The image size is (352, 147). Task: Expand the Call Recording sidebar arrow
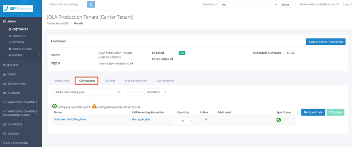point(38,143)
